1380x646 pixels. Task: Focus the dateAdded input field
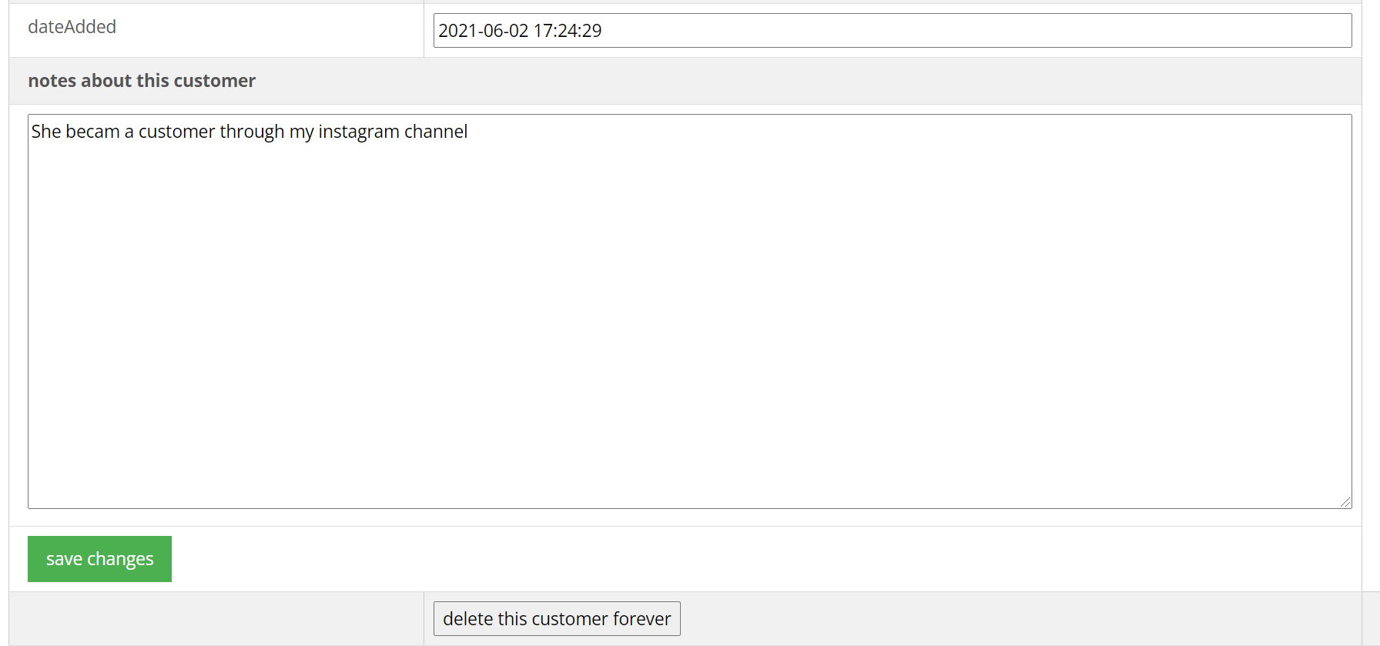click(x=893, y=30)
